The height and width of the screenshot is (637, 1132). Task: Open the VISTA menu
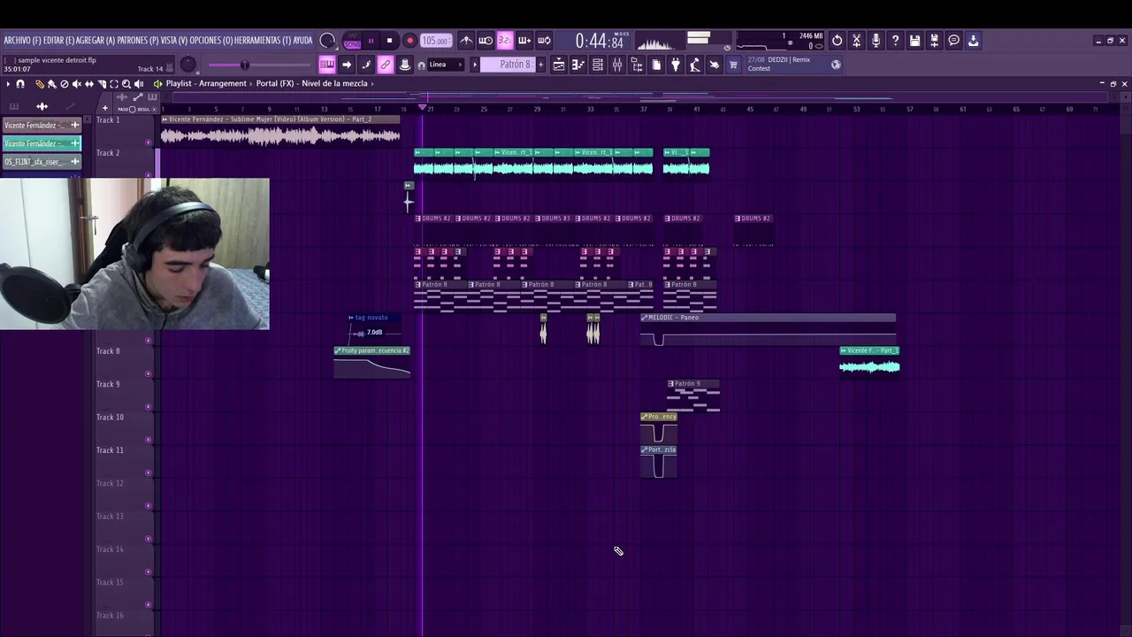[174, 41]
